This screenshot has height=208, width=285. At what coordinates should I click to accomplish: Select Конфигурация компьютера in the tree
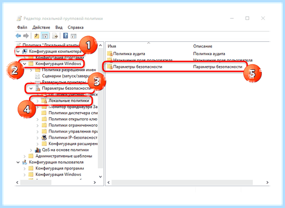(55, 51)
